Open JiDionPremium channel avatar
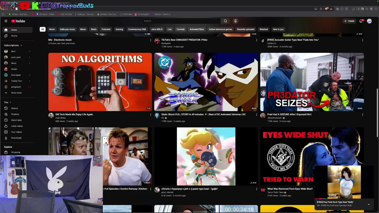The width and height of the screenshot is (379, 213). point(263,115)
